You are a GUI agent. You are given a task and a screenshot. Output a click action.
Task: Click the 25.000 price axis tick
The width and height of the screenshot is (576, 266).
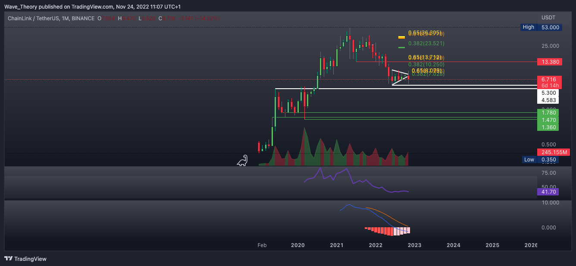click(551, 46)
